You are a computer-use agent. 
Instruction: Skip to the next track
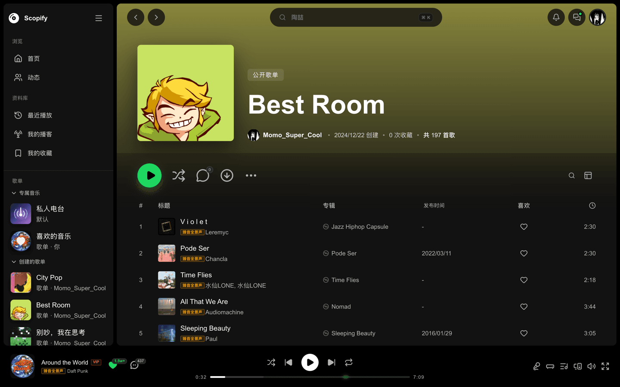coord(332,362)
